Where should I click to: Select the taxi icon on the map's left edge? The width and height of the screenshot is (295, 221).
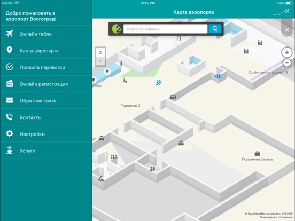pyautogui.click(x=102, y=138)
